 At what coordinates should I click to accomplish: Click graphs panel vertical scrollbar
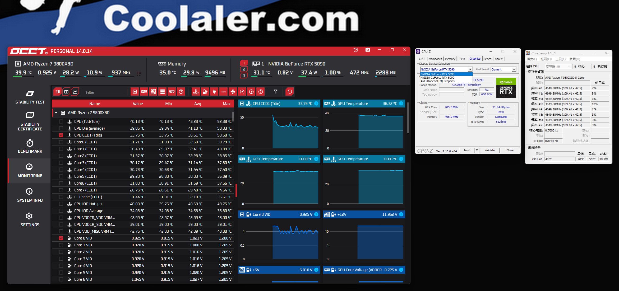tap(408, 118)
